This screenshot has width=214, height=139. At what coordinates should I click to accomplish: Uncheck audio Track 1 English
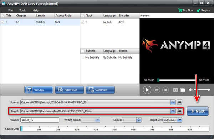point(82,22)
